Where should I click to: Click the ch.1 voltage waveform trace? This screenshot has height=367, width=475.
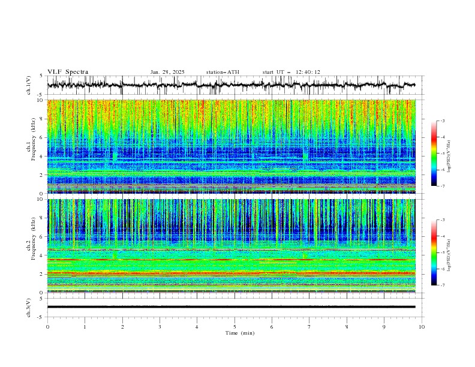pos(231,85)
